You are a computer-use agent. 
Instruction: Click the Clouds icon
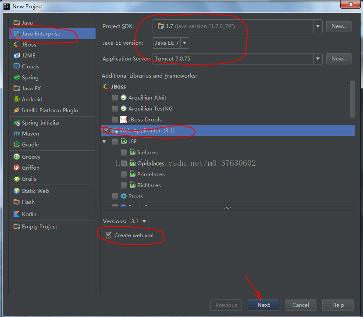[17, 67]
